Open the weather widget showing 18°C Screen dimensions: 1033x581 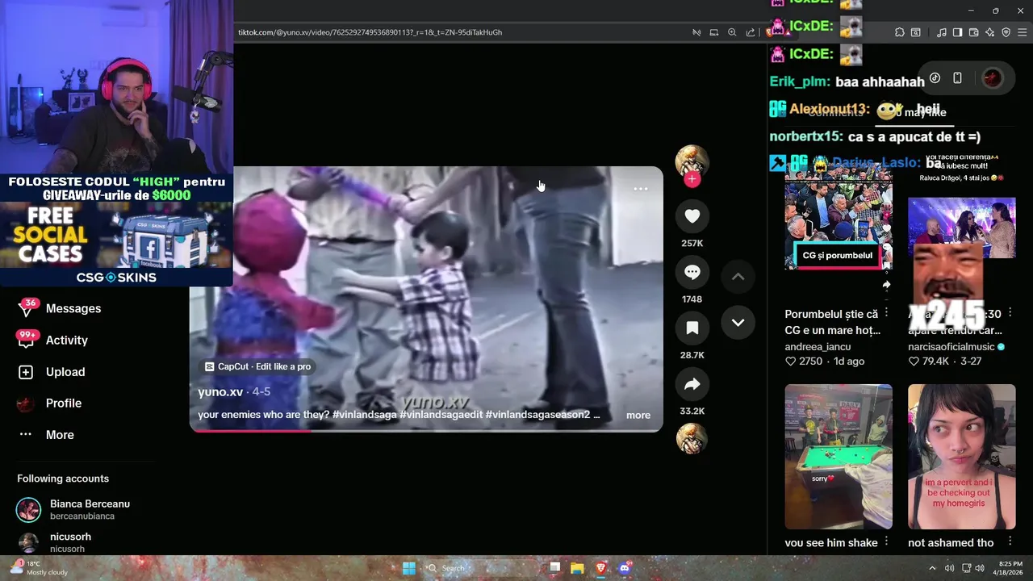click(39, 568)
